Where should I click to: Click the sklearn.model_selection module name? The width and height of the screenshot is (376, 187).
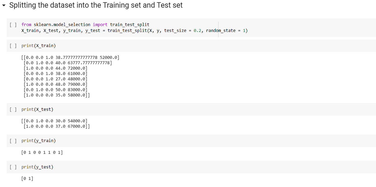pyautogui.click(x=62, y=25)
